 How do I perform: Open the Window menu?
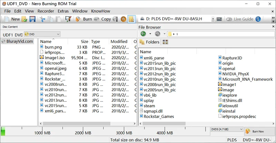[x=80, y=11]
